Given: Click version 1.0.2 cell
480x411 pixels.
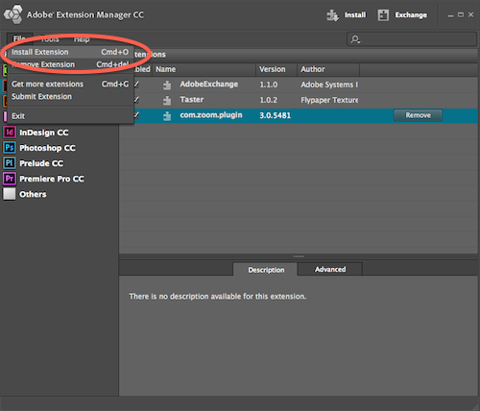Looking at the screenshot, I should click(x=269, y=100).
